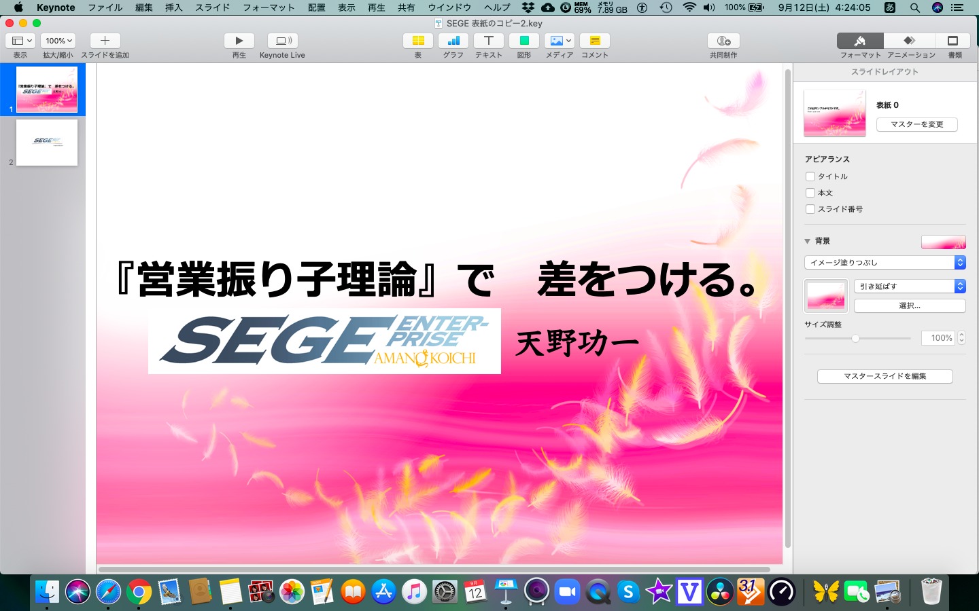
Task: Open the メディア media dropdown
Action: pyautogui.click(x=560, y=41)
